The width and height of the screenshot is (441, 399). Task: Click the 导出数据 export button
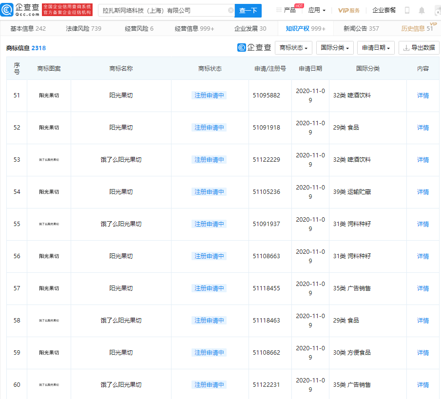point(419,48)
